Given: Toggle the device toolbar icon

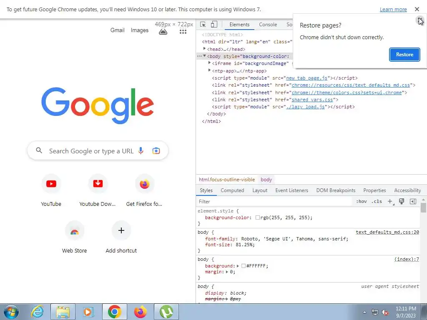Looking at the screenshot, I should (x=214, y=25).
